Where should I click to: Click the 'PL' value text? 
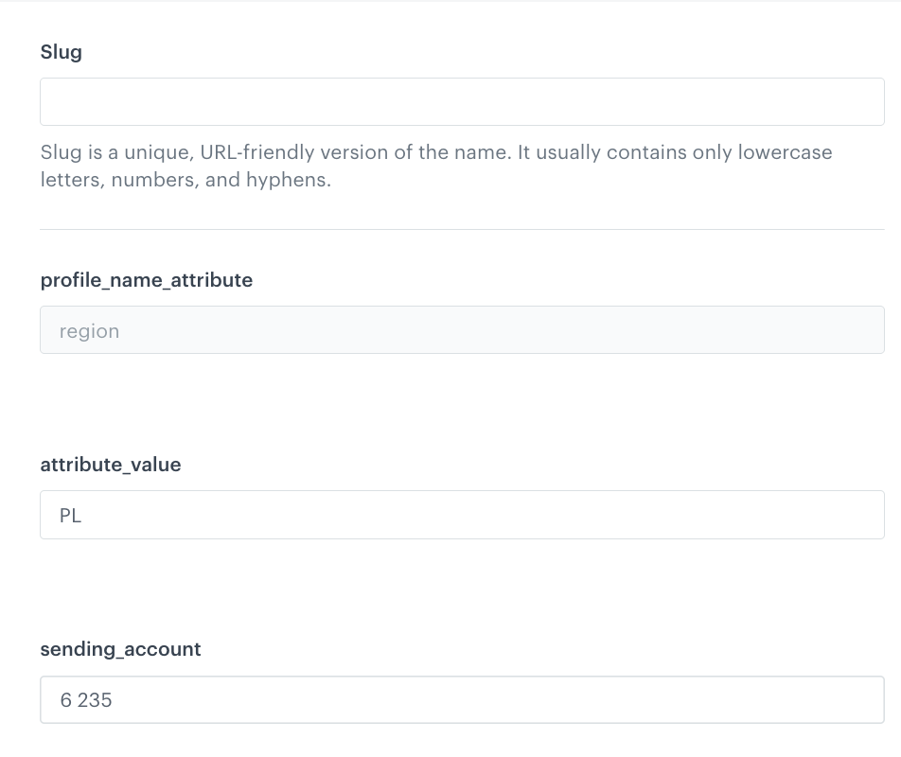point(70,516)
